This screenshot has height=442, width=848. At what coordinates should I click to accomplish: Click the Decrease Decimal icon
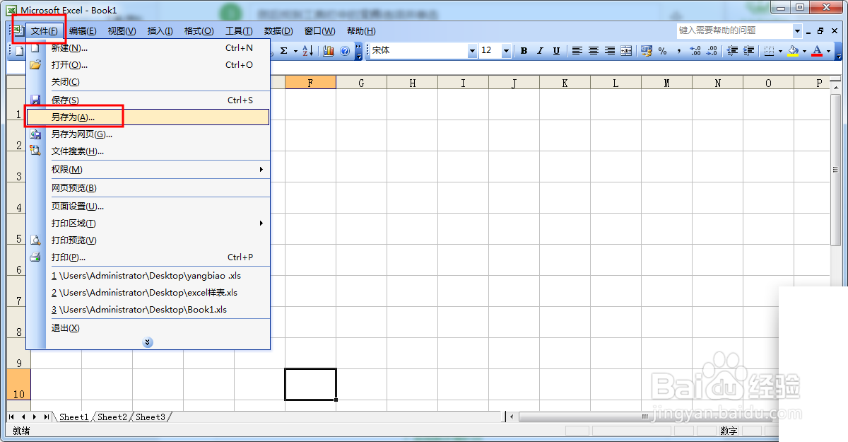(x=712, y=51)
